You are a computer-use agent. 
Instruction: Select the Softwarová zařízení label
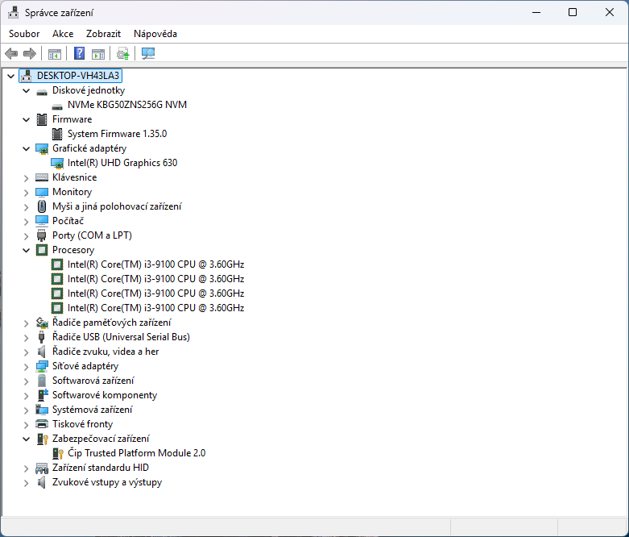click(93, 381)
